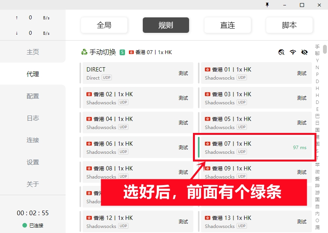
Task: Toggle the hide proxies eye icon
Action: [304, 52]
